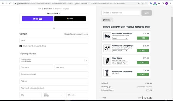This screenshot has height=101, width=173.
Task: Add Crew Socks to order
Action: point(143,63)
